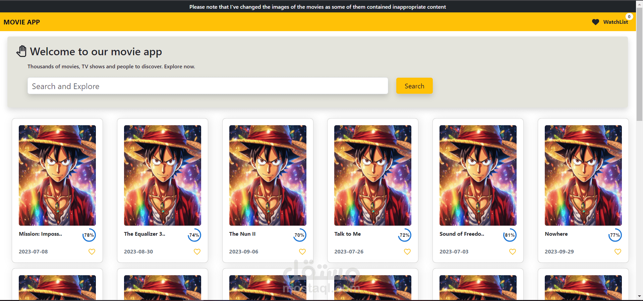
Task: Click the 77% rating circle
Action: [x=615, y=235]
